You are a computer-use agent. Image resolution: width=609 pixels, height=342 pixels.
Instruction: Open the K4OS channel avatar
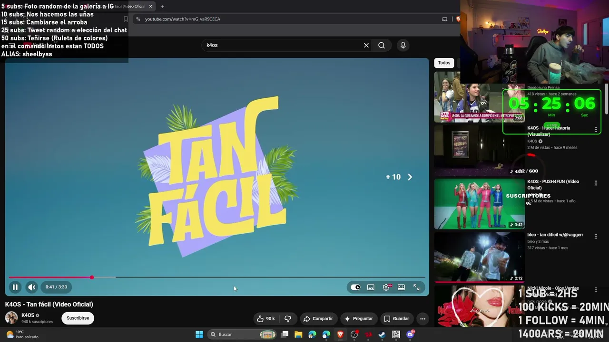pyautogui.click(x=11, y=318)
